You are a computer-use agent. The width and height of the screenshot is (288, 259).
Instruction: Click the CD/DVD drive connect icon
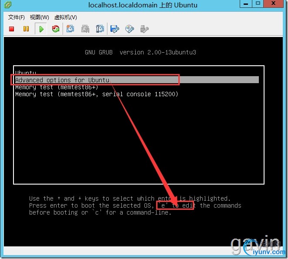pyautogui.click(x=130, y=29)
